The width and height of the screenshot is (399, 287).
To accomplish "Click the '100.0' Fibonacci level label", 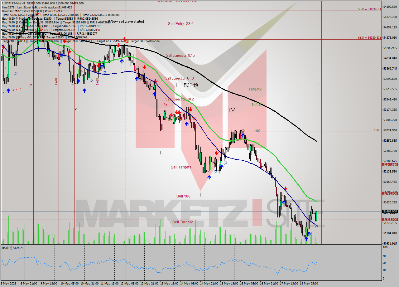I will pos(377,130).
